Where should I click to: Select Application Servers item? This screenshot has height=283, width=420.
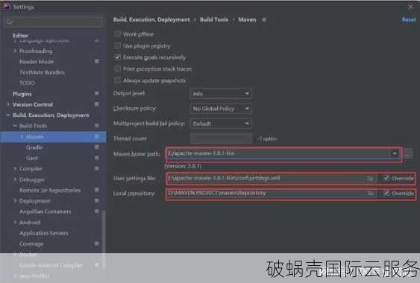[x=44, y=233]
